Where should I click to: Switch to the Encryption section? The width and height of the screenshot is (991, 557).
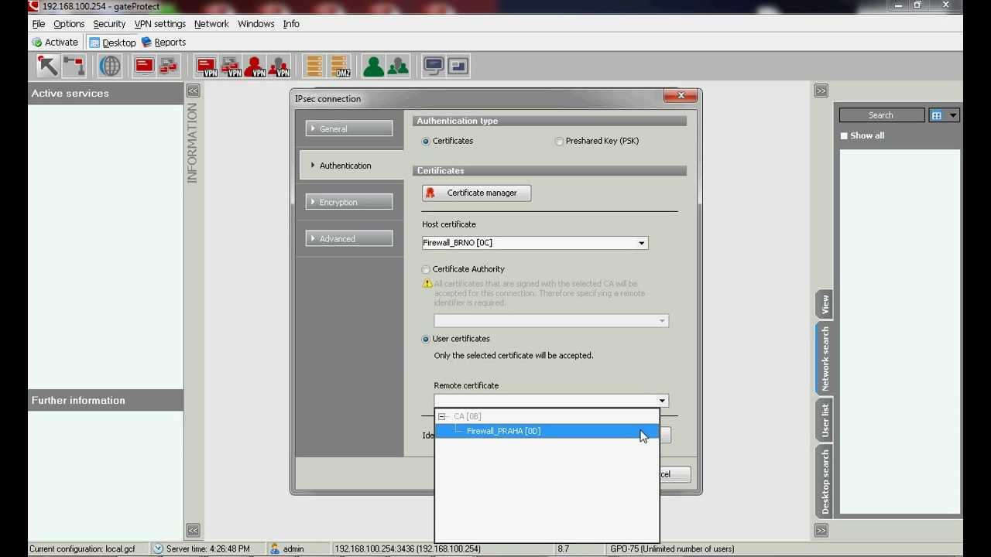pos(349,202)
